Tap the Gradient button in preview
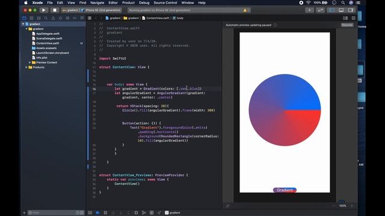Image resolution: width=385 pixels, height=216 pixels. tap(285, 190)
